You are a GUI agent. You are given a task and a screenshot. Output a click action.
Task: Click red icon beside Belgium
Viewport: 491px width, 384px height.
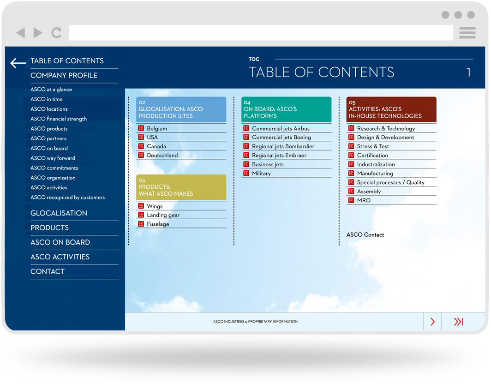[x=141, y=128]
